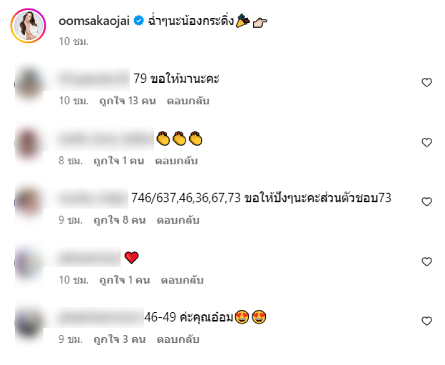Image resolution: width=445 pixels, height=365 pixels.
Task: Reply to the red heart comment
Action: pos(182,280)
